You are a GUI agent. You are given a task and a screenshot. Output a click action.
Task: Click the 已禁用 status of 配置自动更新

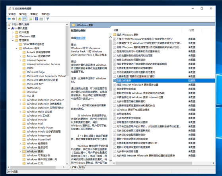click(x=192, y=81)
